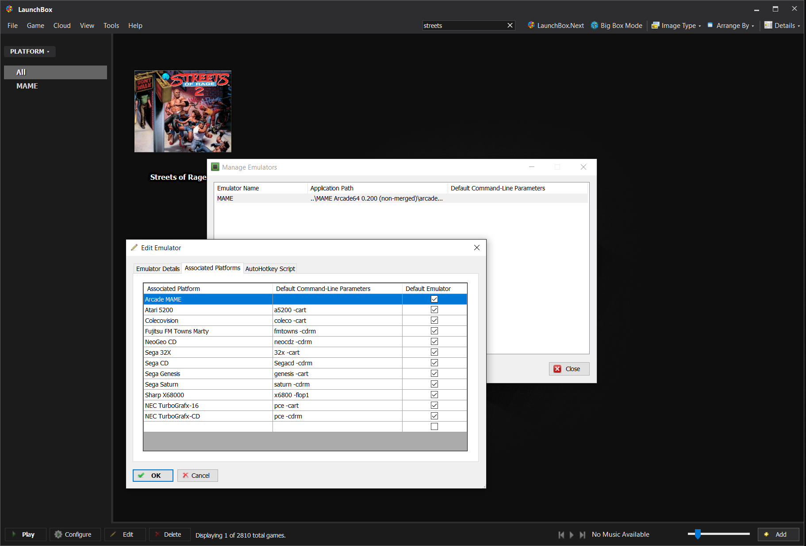Toggle Default Emulator for Sega 32X
Viewport: 806px width, 546px height.
pyautogui.click(x=434, y=352)
